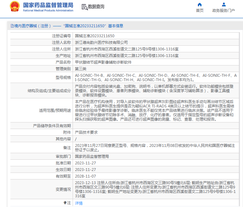
Task: Open the 详情 details link
Action: pos(79,203)
